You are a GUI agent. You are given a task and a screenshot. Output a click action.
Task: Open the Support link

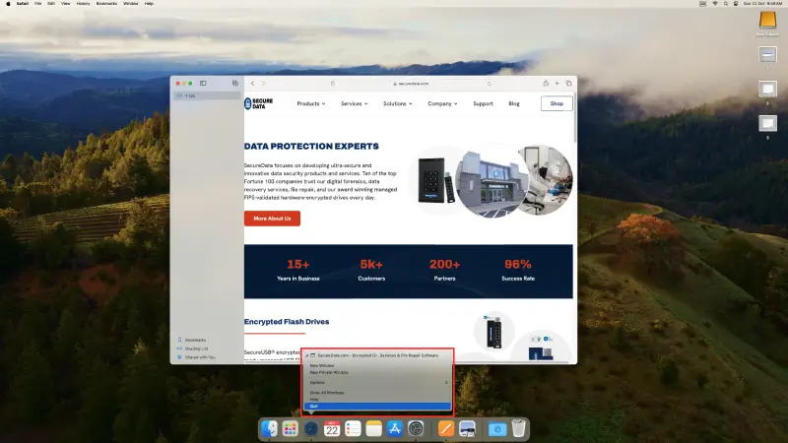coord(483,103)
